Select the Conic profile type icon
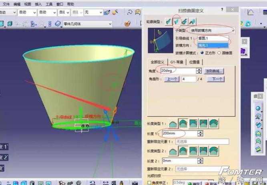The height and width of the screenshot is (185, 267). coord(193,22)
